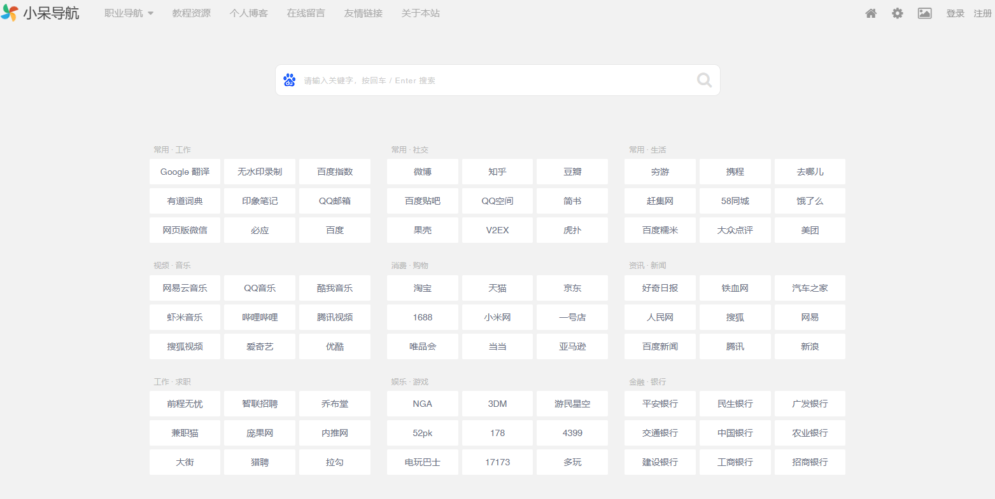
Task: Open the 汽车之家 tile
Action: [810, 288]
